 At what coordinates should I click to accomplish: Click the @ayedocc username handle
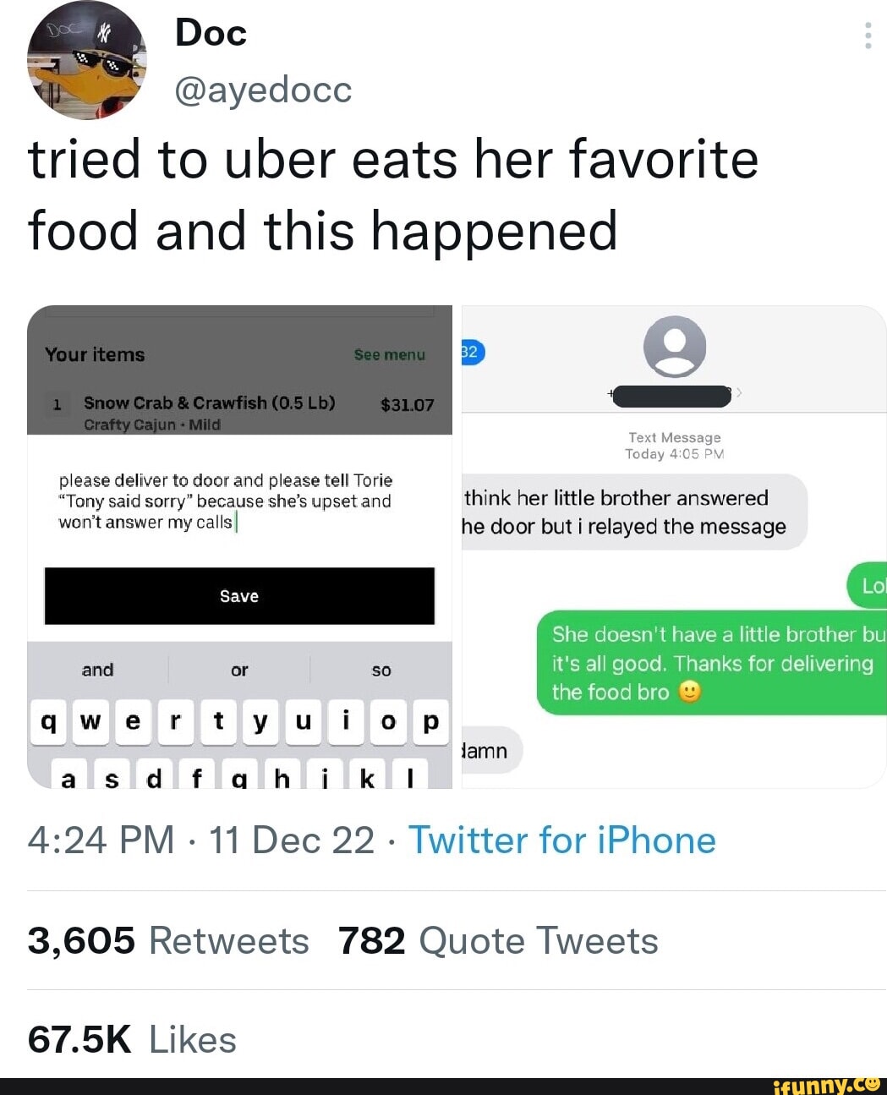tap(262, 88)
